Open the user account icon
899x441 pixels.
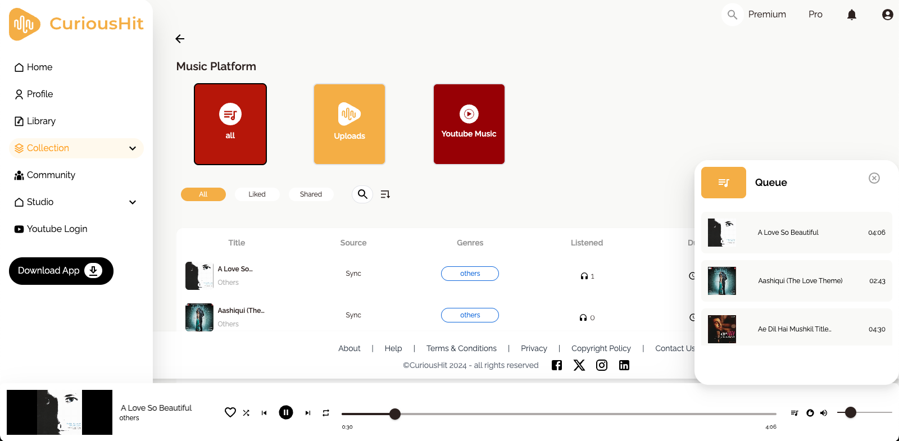tap(887, 15)
